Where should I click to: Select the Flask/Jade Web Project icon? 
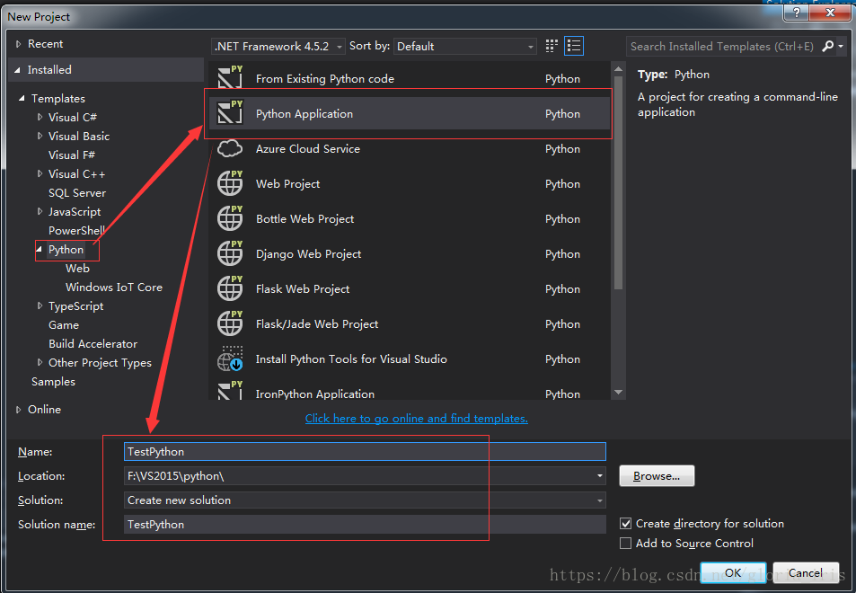pos(230,323)
